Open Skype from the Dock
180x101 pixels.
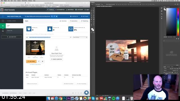click(x=93, y=98)
